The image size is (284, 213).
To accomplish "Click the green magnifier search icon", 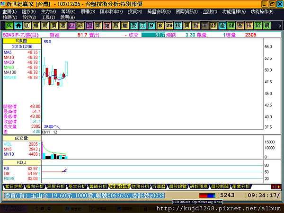I will pyautogui.click(x=9, y=26).
